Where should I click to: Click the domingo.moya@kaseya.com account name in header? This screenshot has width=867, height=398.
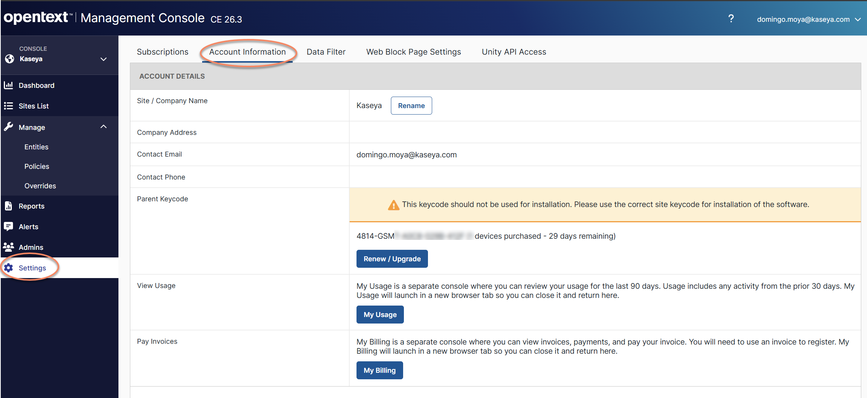[803, 19]
